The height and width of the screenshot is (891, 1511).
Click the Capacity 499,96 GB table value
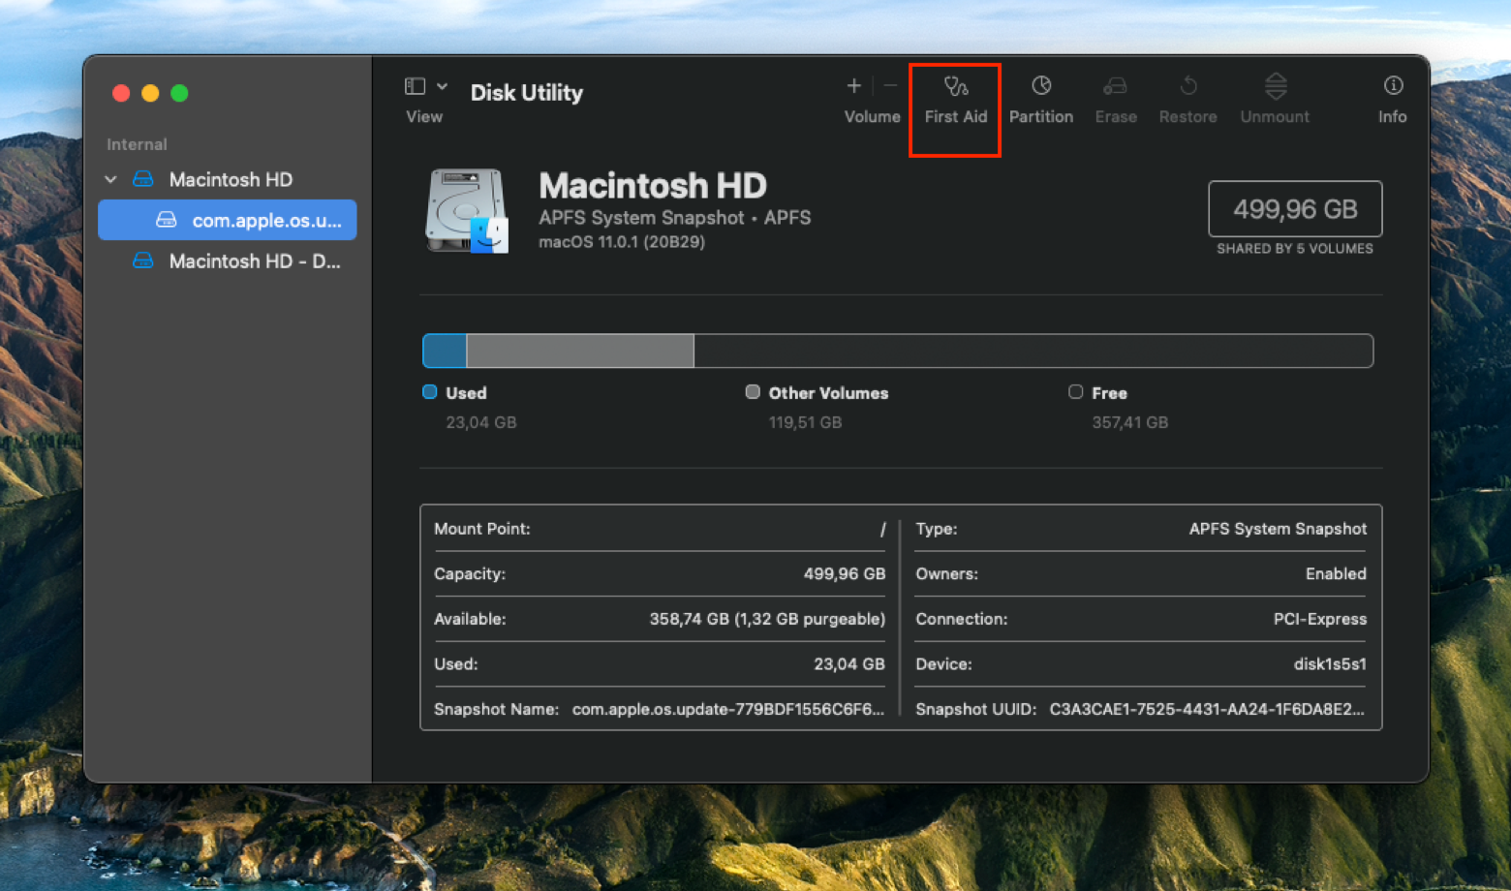click(x=844, y=573)
